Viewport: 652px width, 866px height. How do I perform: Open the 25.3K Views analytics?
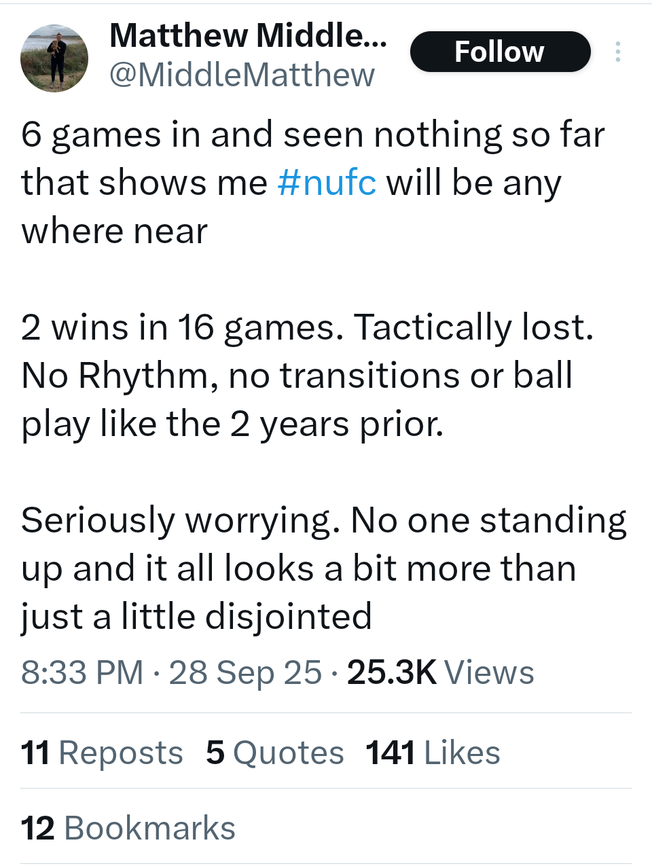(440, 672)
